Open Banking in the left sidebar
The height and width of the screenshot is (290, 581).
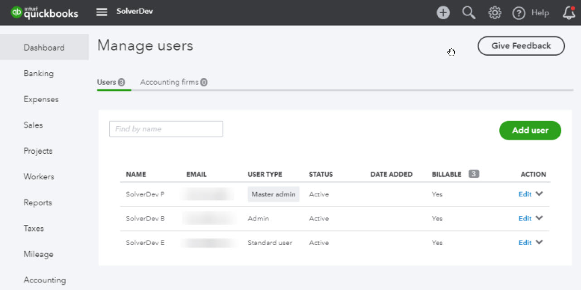pos(38,73)
